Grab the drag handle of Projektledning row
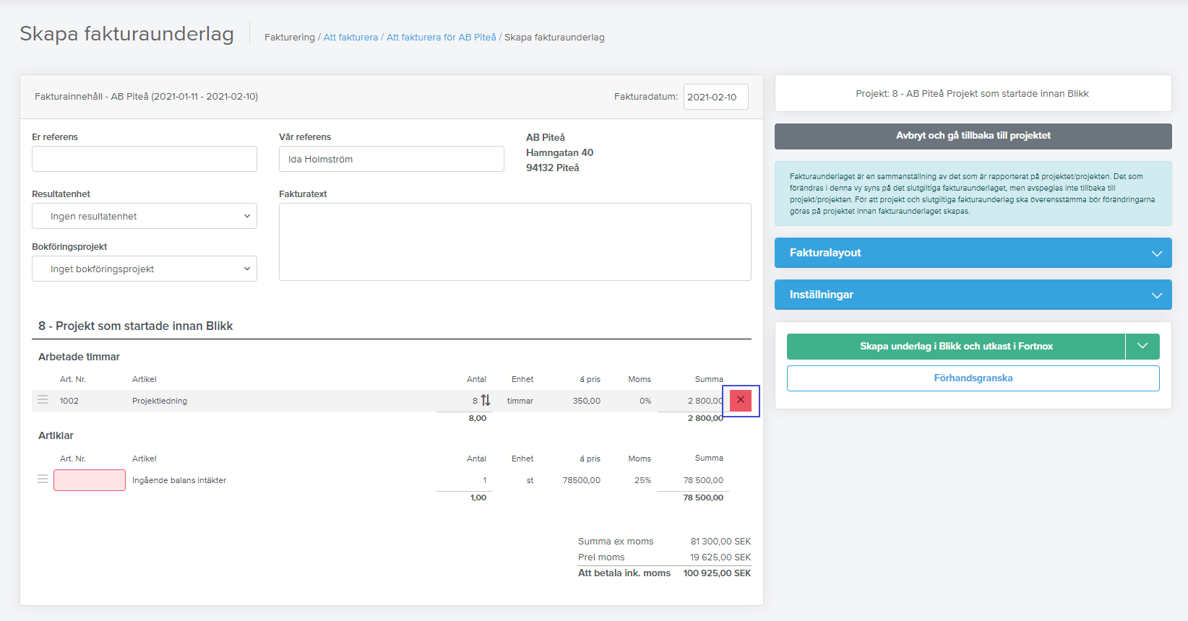The height and width of the screenshot is (621, 1188). (43, 399)
